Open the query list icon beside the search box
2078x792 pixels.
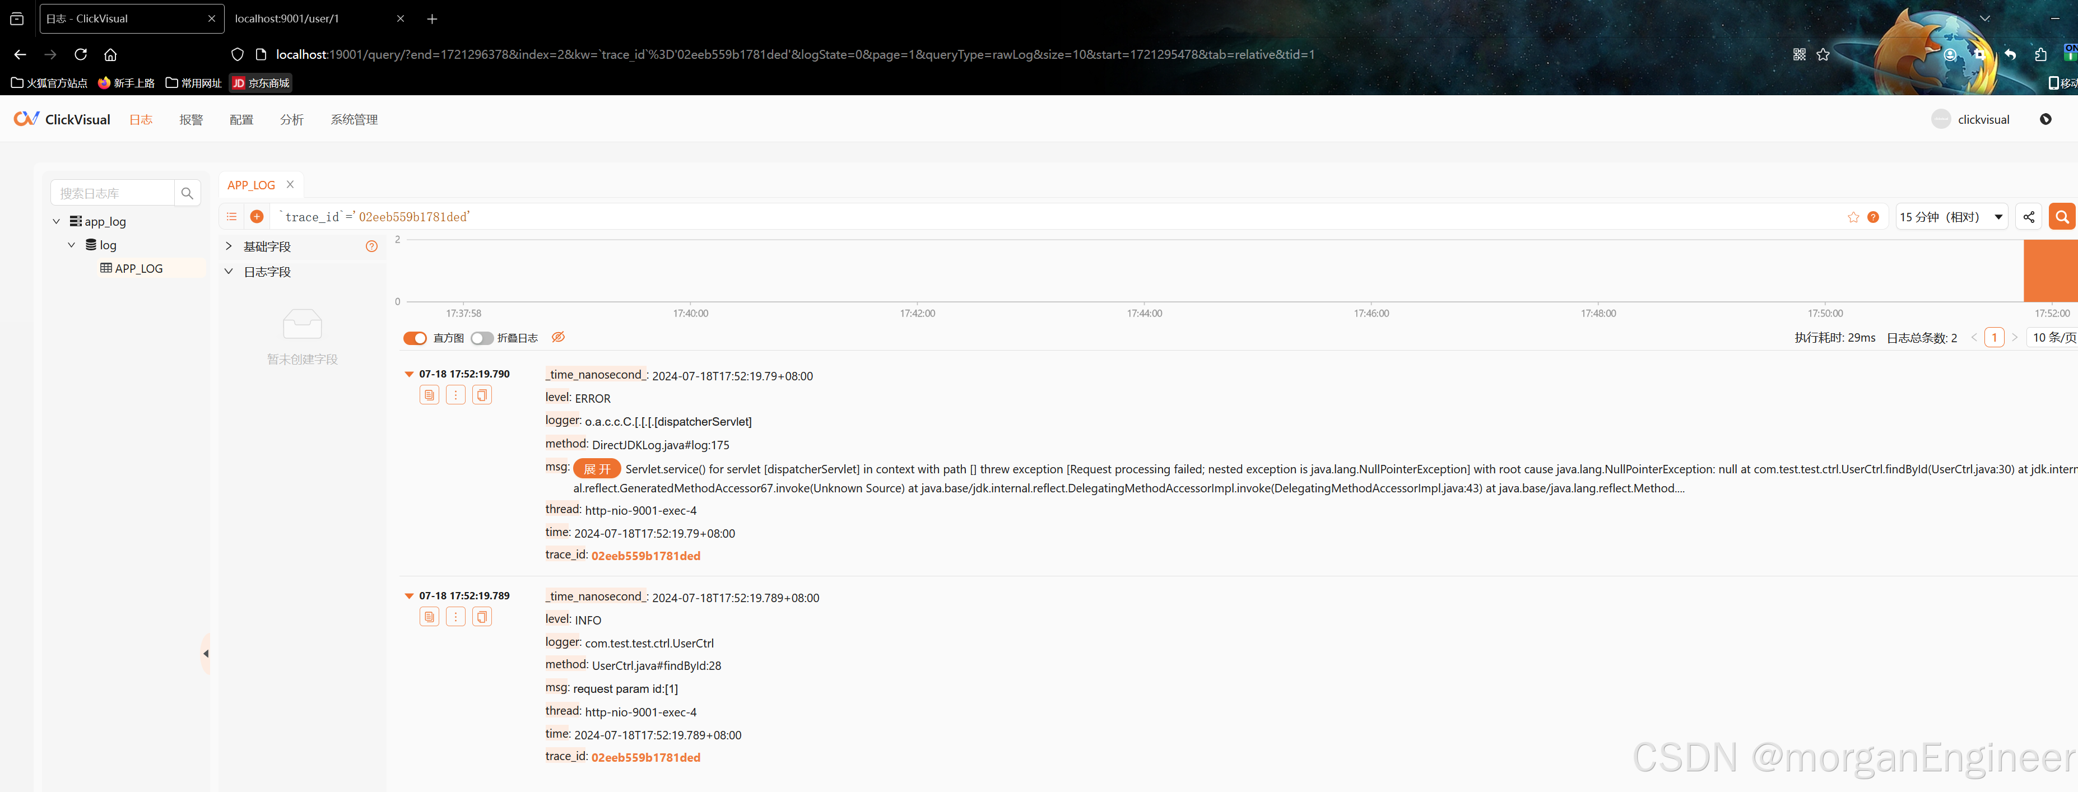[x=231, y=217]
